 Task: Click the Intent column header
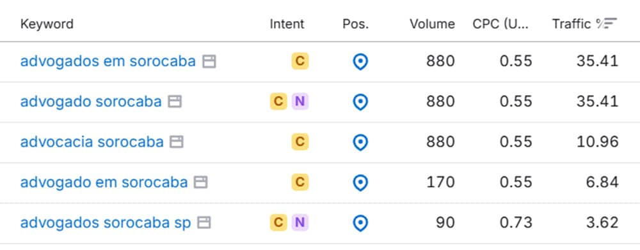[x=287, y=24]
